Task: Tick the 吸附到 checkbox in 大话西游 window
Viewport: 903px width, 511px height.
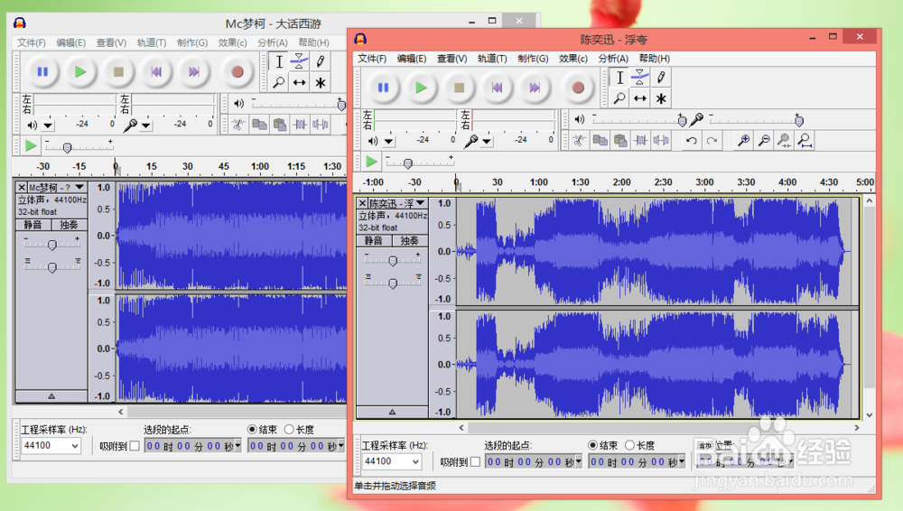Action: 135,445
